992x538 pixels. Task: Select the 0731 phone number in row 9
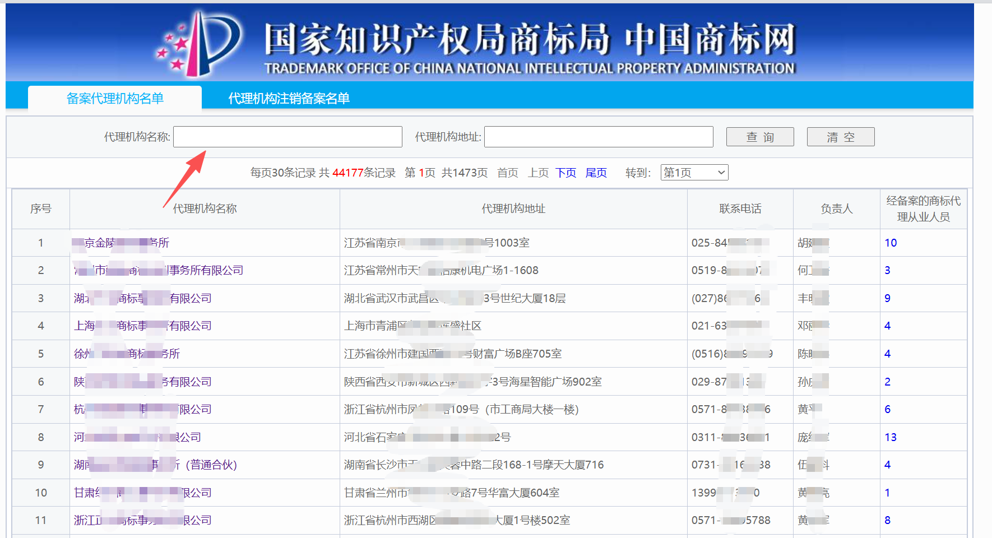point(731,465)
